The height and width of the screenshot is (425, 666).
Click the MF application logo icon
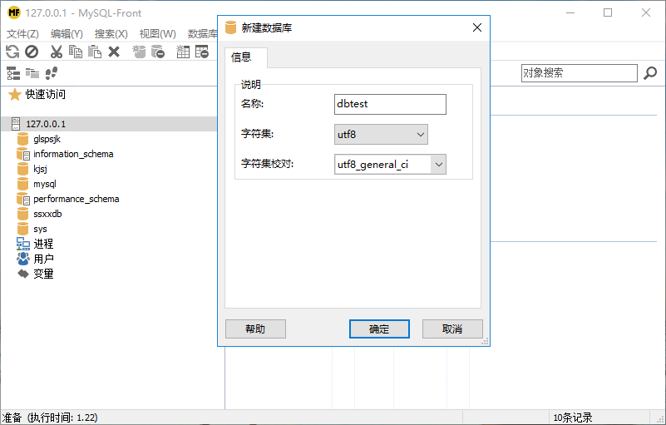pyautogui.click(x=14, y=12)
